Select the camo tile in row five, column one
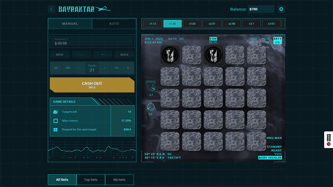The height and width of the screenshot is (187, 333). coord(170,141)
